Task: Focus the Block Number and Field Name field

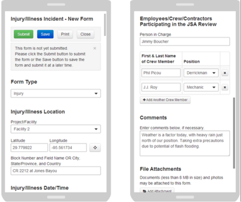Action: pos(55,171)
